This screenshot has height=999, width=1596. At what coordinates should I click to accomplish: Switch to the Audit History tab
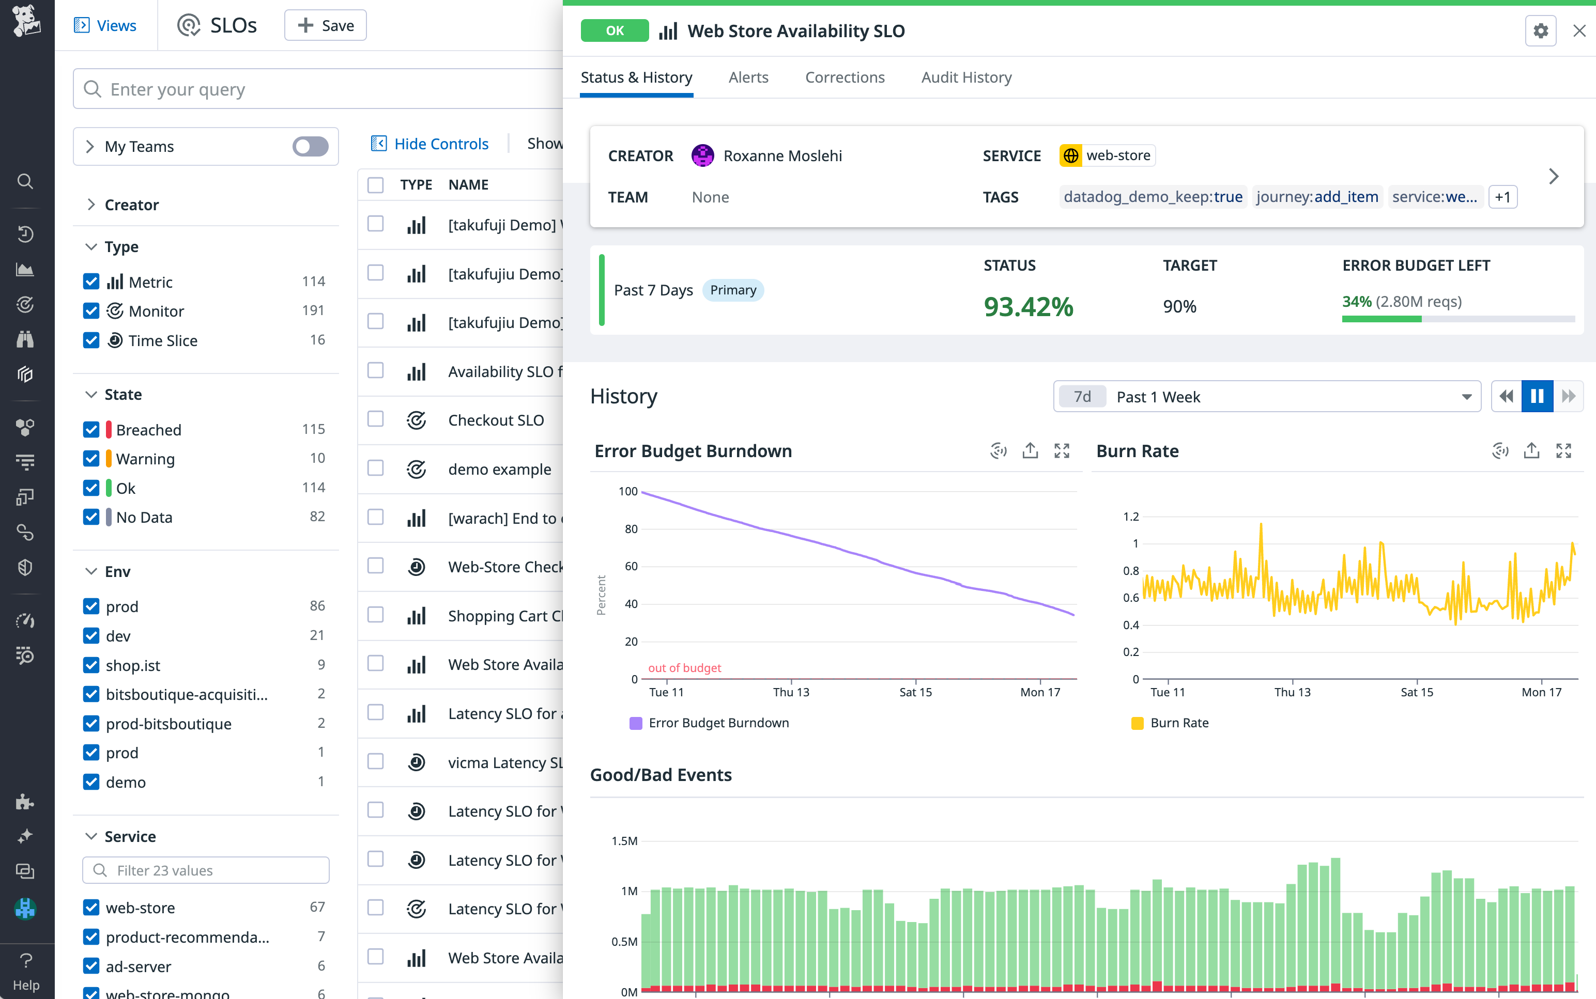click(966, 77)
